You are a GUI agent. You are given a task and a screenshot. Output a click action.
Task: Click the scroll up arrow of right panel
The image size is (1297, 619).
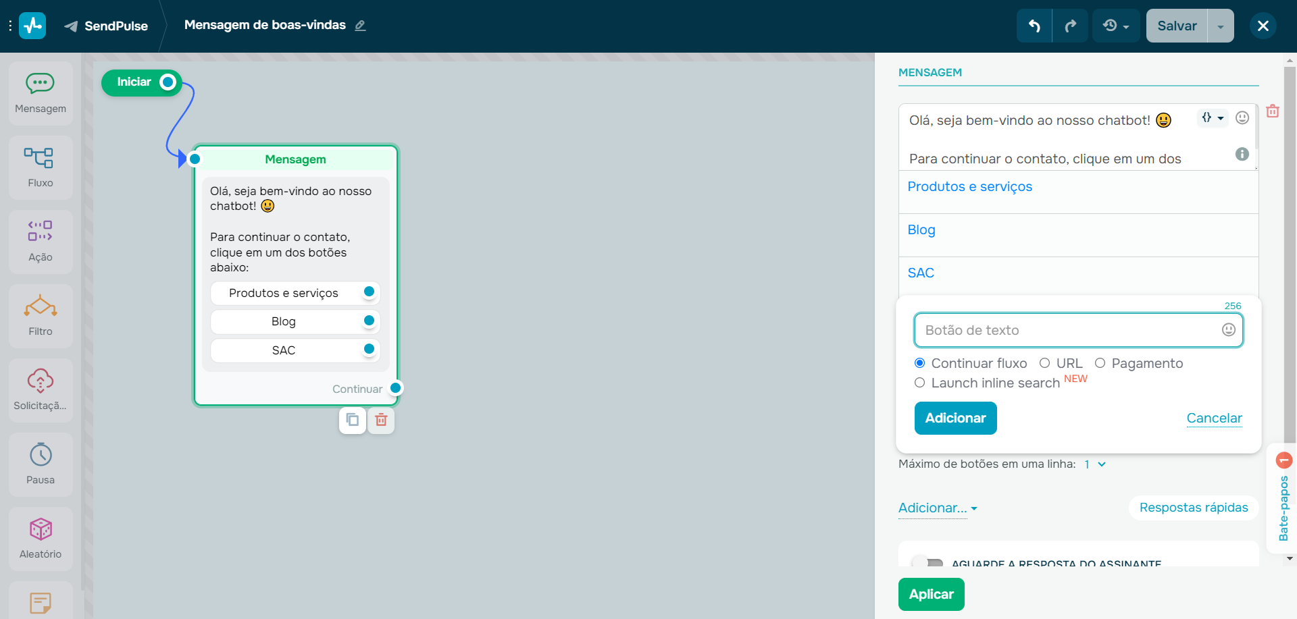coord(1290,61)
